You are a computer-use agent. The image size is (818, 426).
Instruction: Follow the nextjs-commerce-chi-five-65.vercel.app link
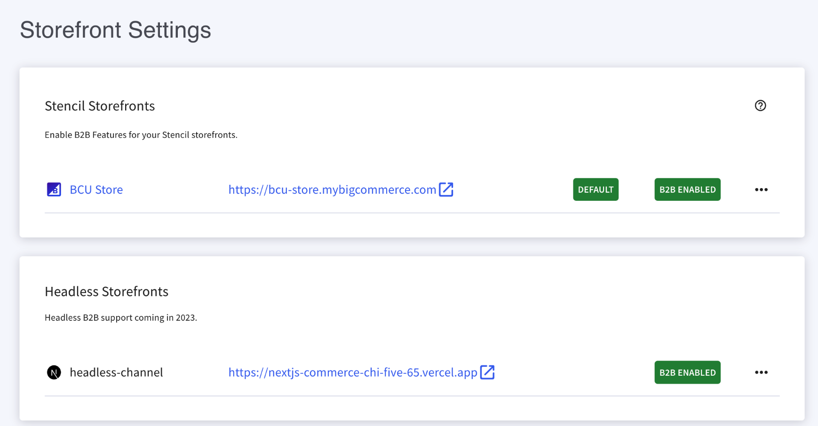[353, 372]
